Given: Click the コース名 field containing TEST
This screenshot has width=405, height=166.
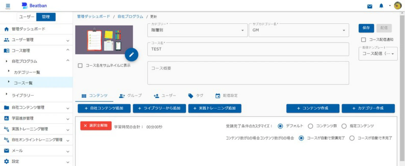Looking at the screenshot, I should 248,49.
